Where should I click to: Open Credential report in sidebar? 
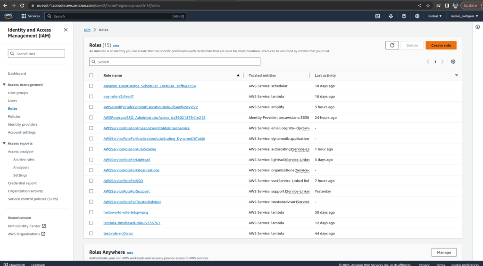point(22,183)
